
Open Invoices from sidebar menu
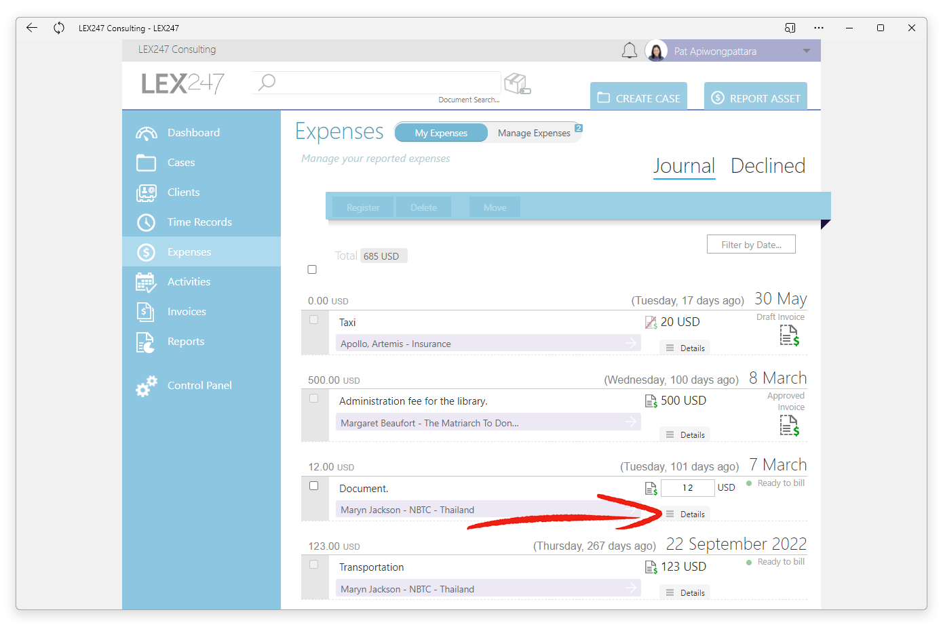tap(201, 312)
